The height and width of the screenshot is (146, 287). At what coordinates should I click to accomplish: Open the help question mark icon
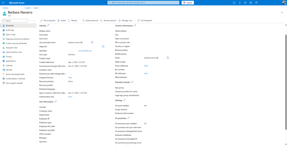(251, 3)
